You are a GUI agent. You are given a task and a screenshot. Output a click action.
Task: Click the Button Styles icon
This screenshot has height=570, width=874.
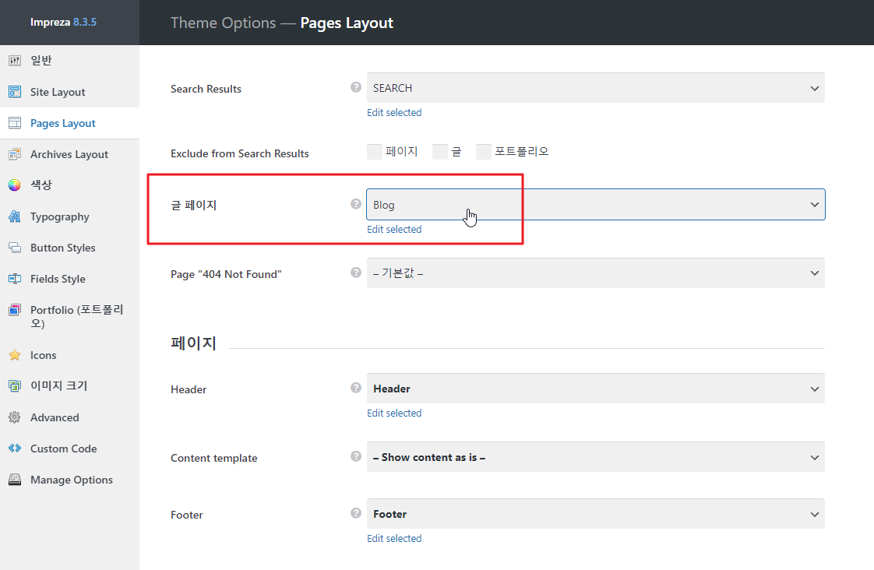(x=15, y=248)
